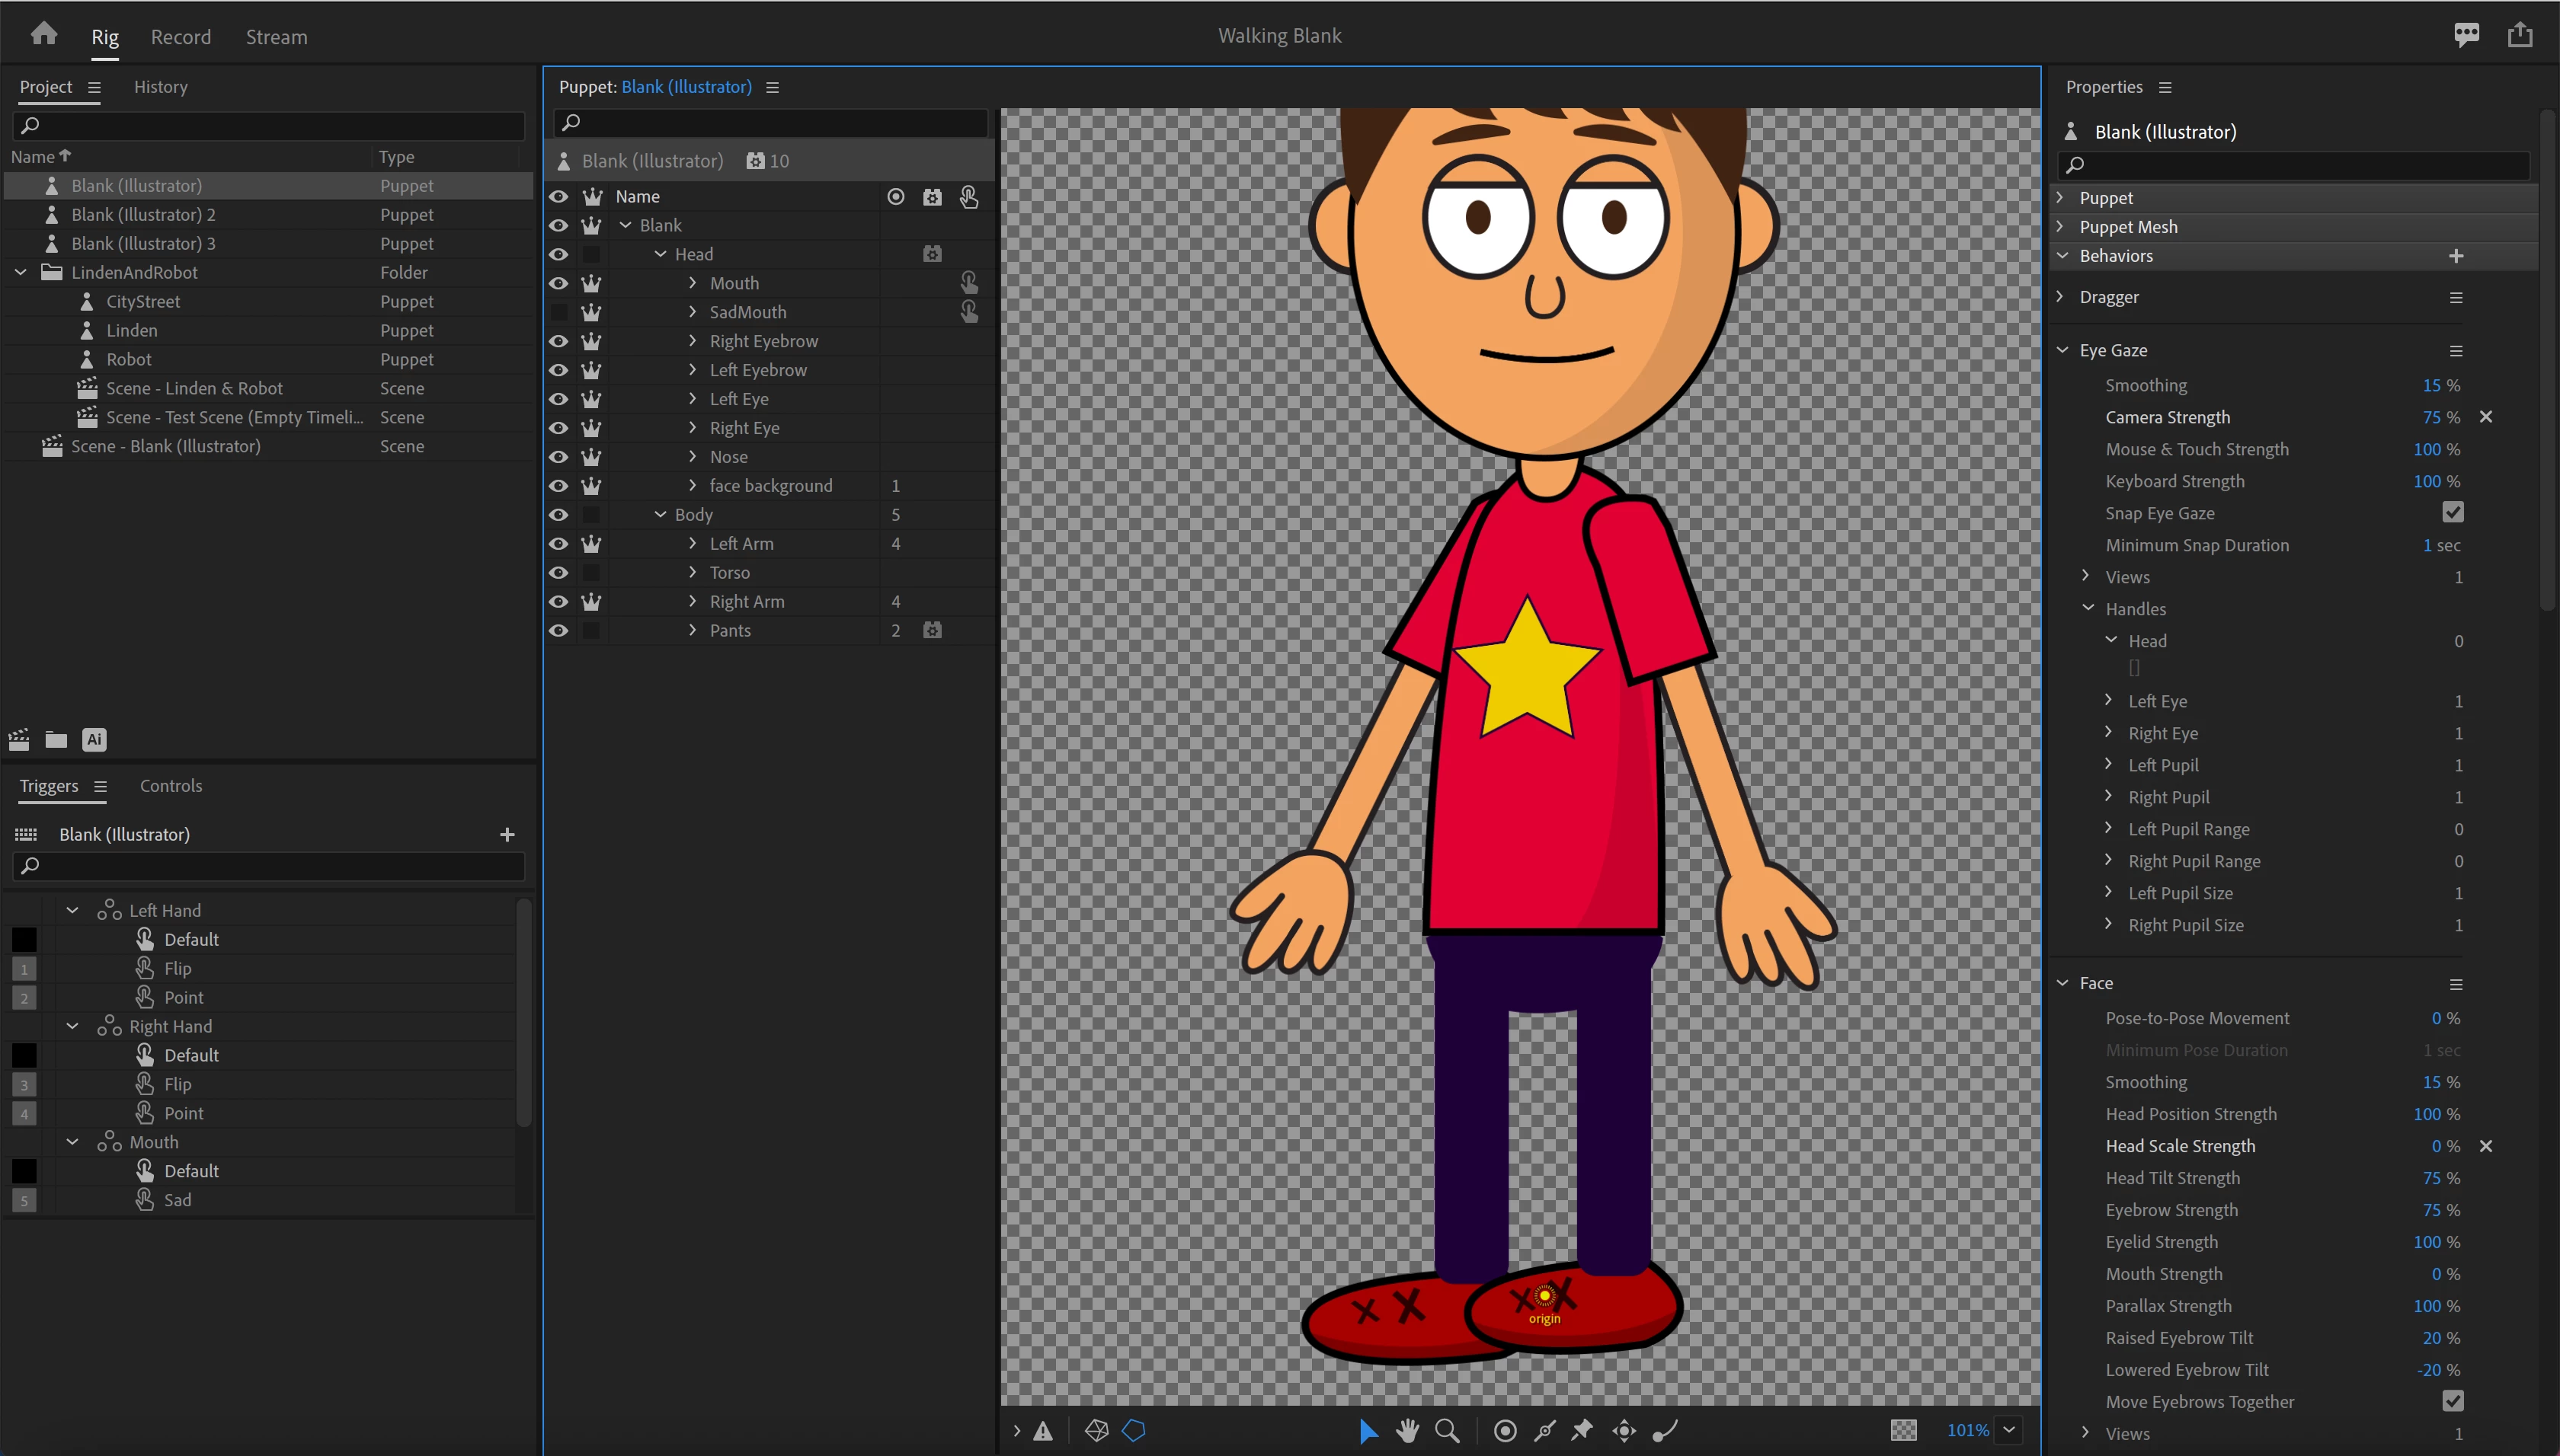This screenshot has height=1456, width=2560.
Task: Add a new behavior with plus button
Action: pyautogui.click(x=2456, y=256)
